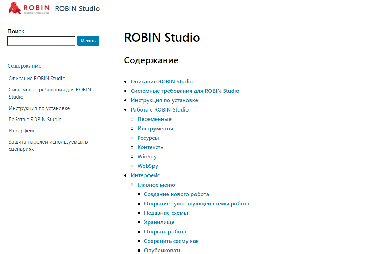
Task: Follow the Инструменты contents link
Action: (155, 129)
